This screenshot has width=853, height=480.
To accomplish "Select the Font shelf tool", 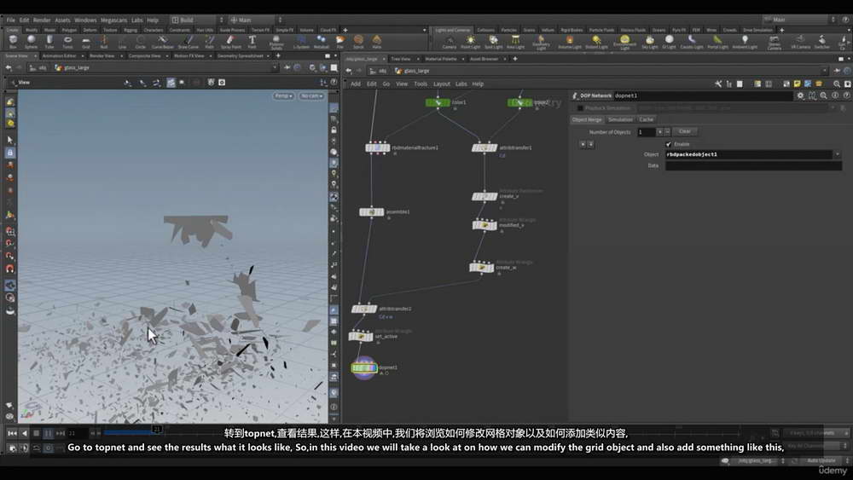I will (x=252, y=42).
